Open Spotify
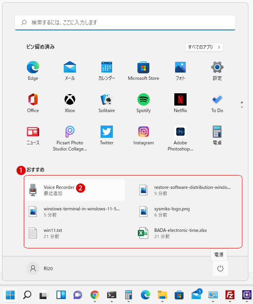This screenshot has height=304, width=253. click(x=144, y=103)
